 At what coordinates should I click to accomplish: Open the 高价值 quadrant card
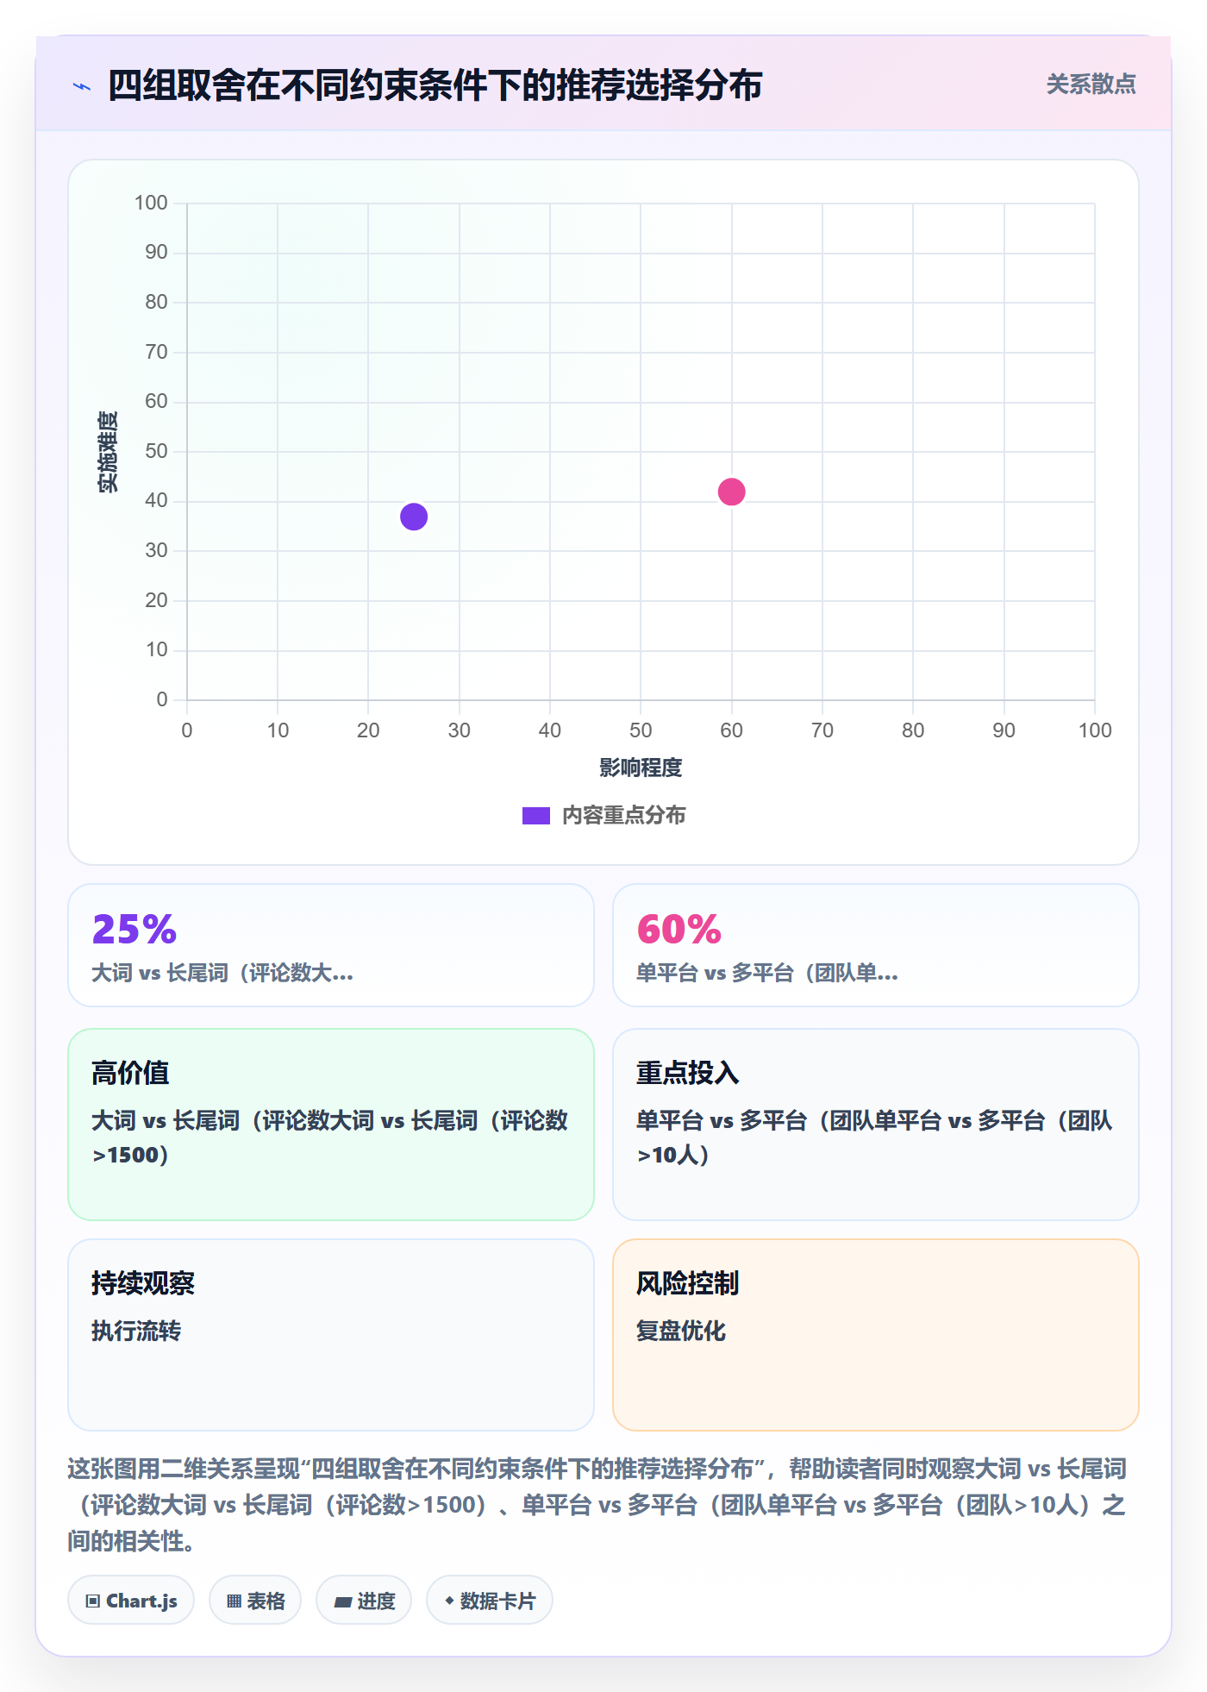331,1125
